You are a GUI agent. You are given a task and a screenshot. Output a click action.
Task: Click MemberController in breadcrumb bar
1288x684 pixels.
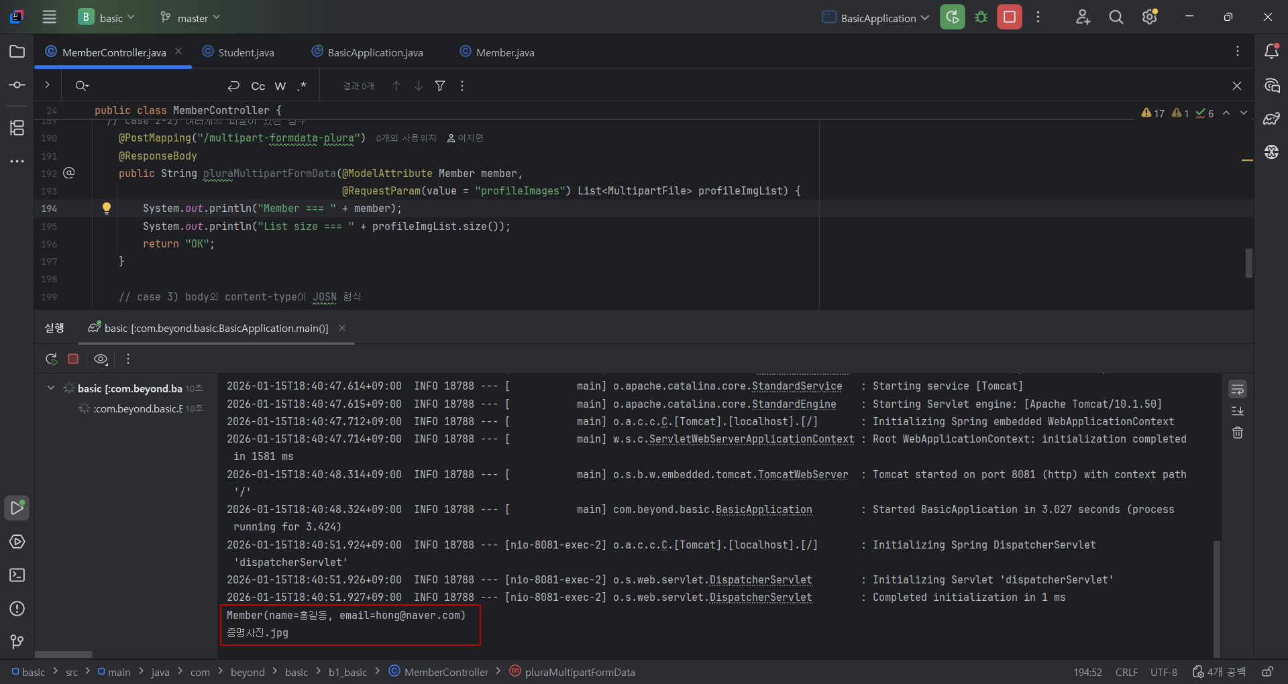(x=439, y=672)
